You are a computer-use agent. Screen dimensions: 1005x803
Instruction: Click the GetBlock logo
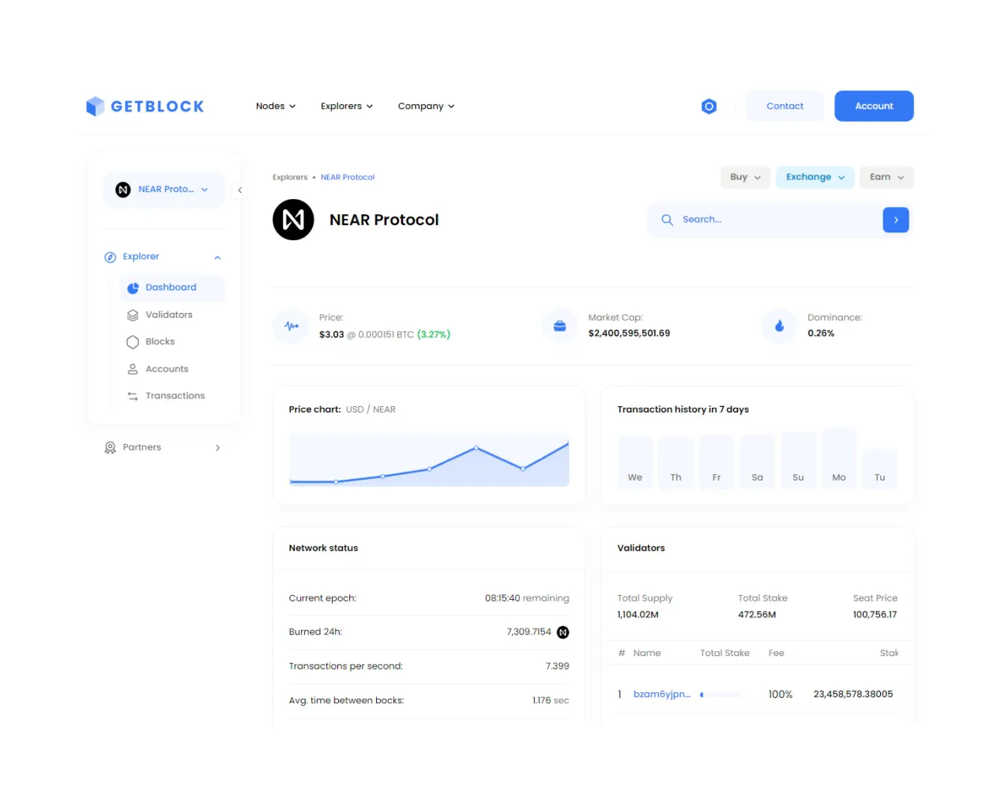coord(145,106)
